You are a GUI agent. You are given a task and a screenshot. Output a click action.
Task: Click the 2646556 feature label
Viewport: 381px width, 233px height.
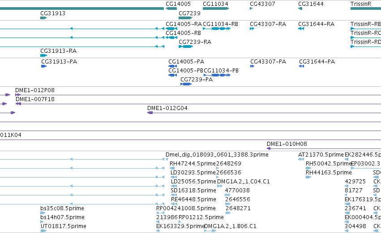pyautogui.click(x=238, y=199)
